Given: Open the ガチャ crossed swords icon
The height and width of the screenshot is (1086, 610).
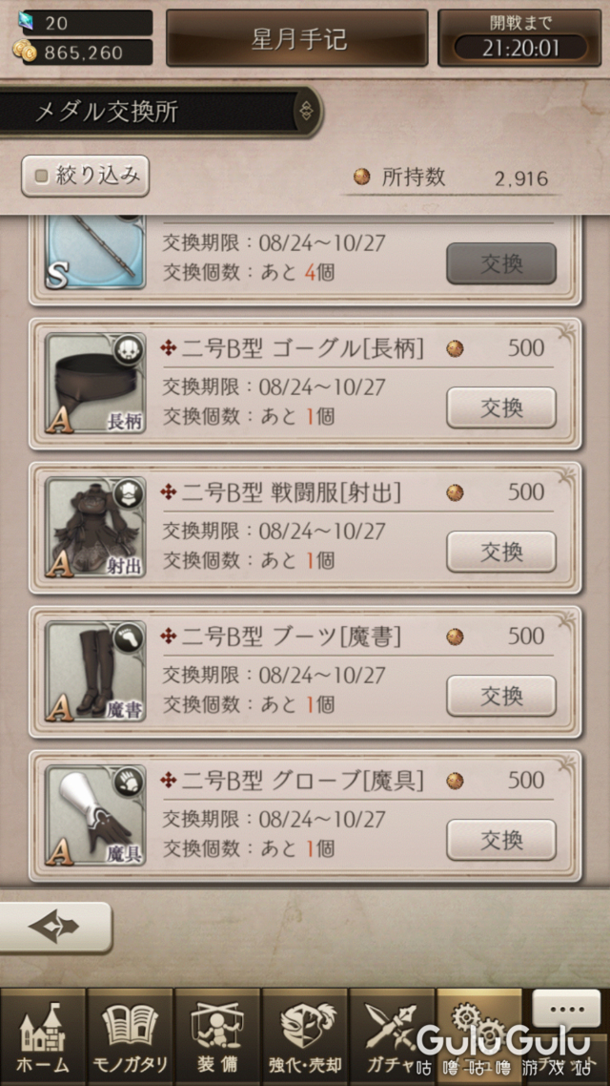Looking at the screenshot, I should (x=392, y=1036).
